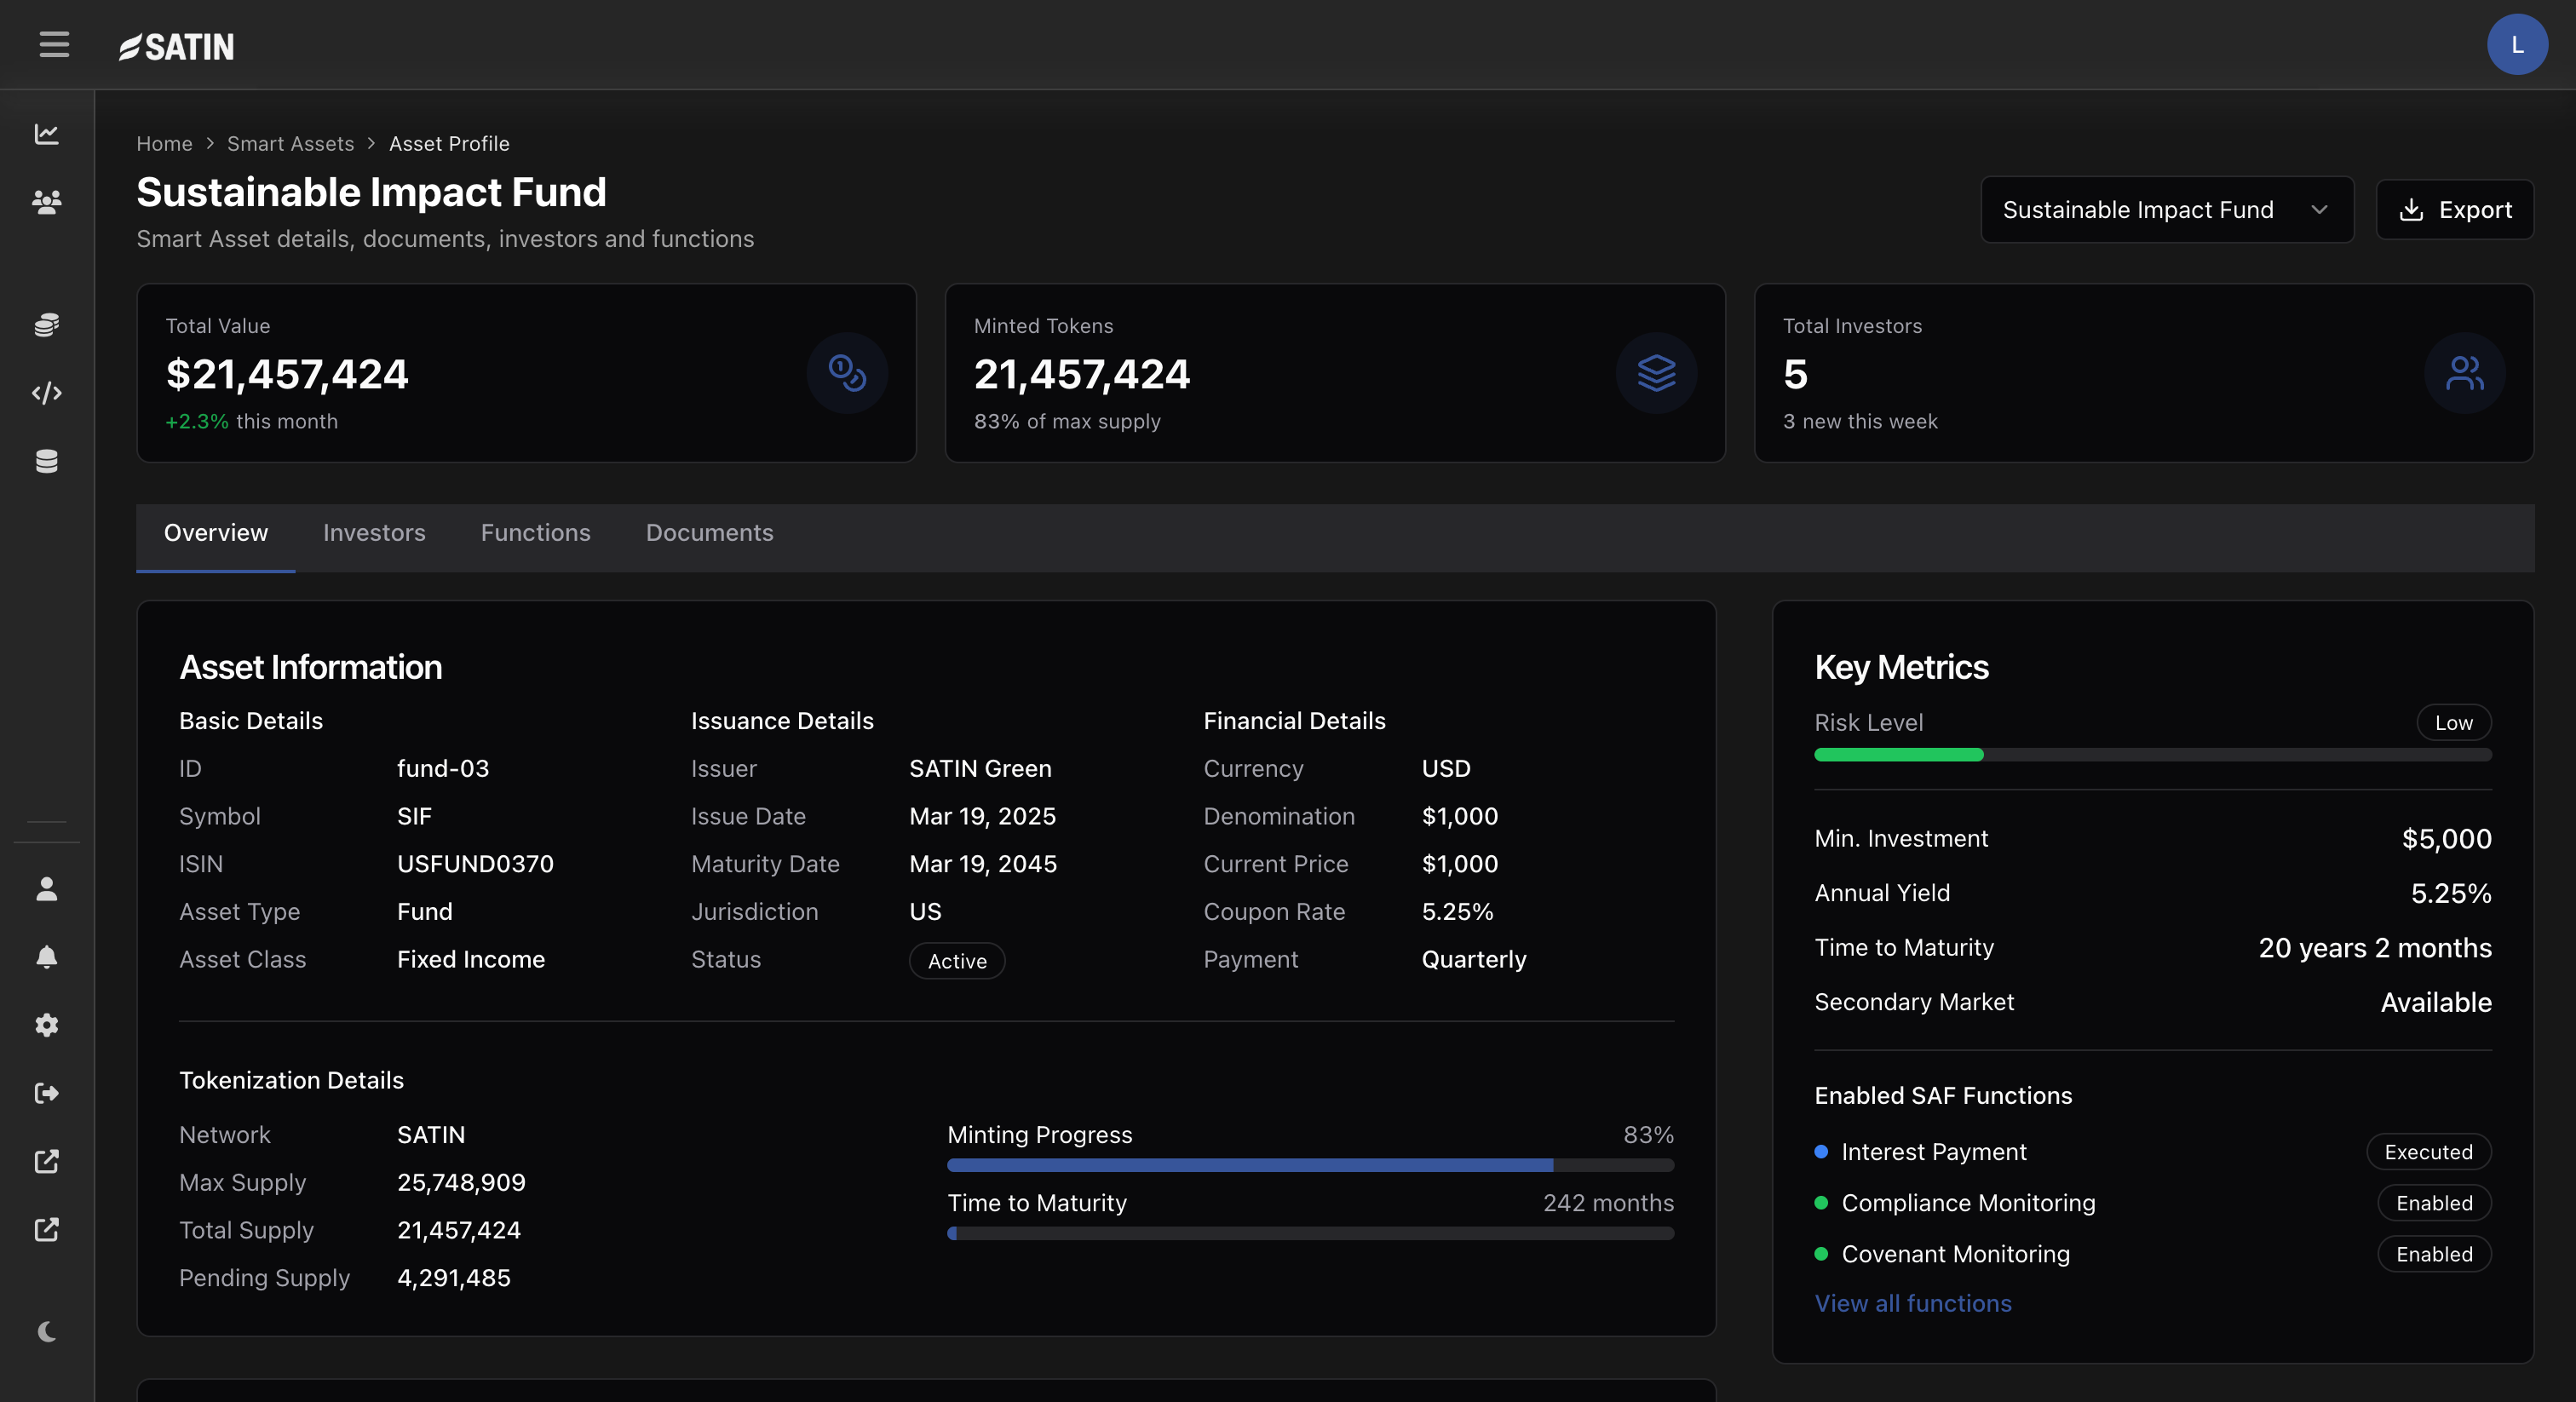Click the +2.3% this month text
Image resolution: width=2576 pixels, height=1402 pixels.
tap(251, 422)
